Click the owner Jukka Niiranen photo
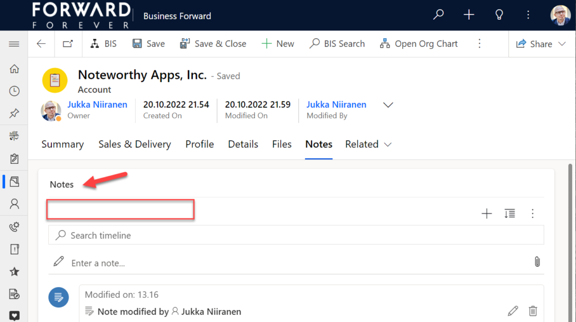576x322 pixels. pyautogui.click(x=51, y=111)
